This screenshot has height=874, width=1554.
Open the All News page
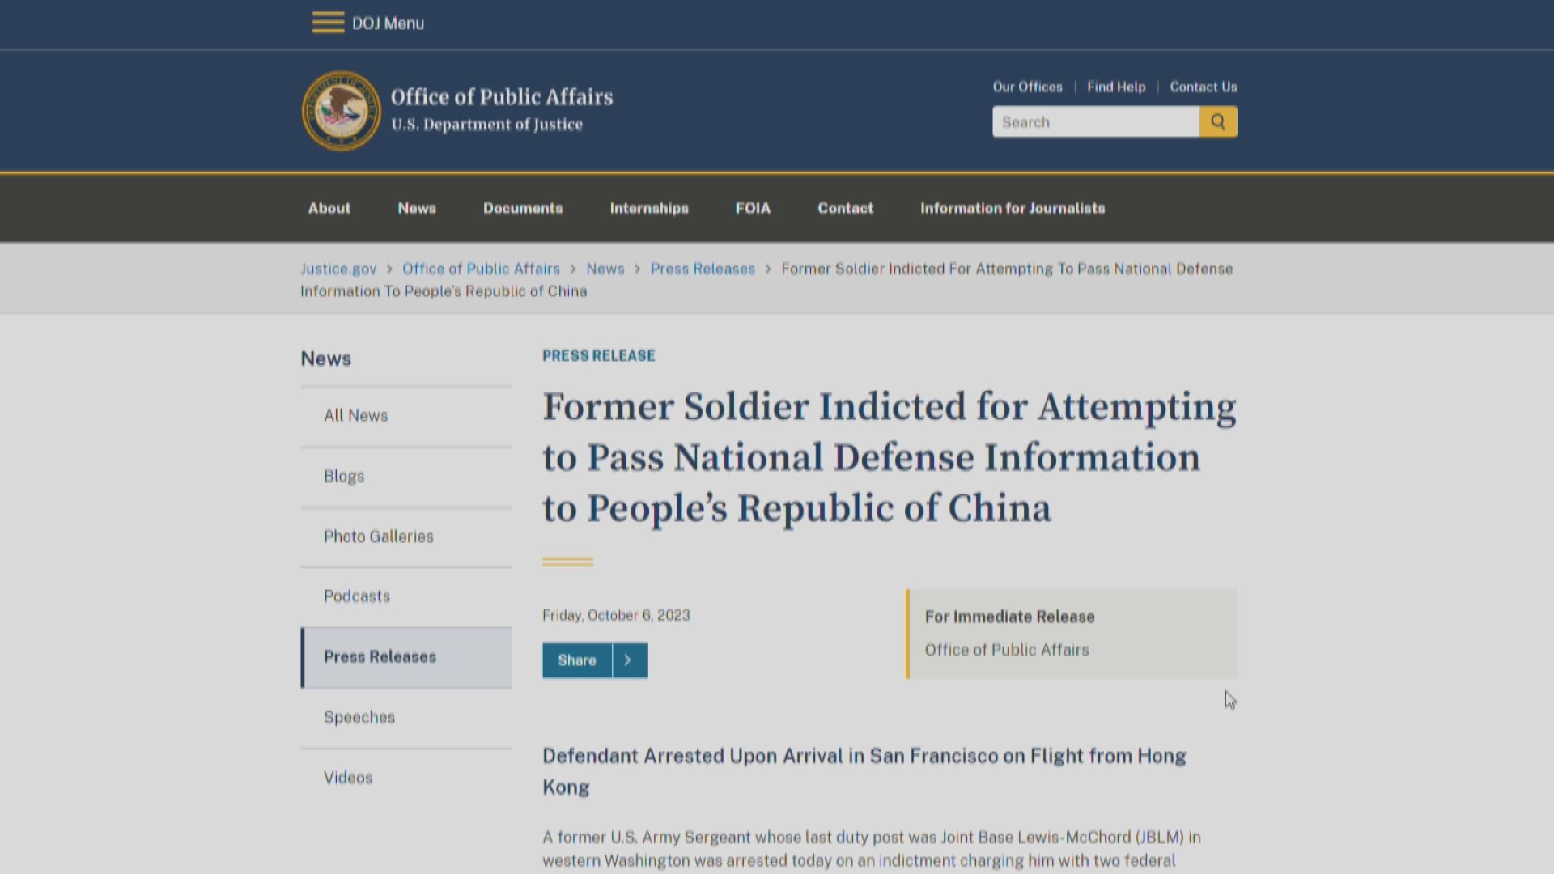pos(355,415)
